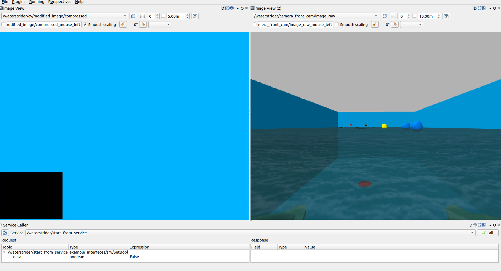Click the Topic column header in Request

(35, 247)
